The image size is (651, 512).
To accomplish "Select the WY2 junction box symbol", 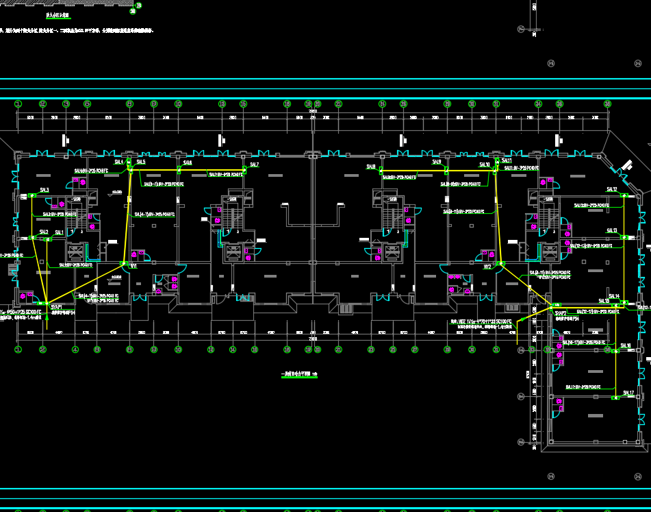I will click(501, 263).
